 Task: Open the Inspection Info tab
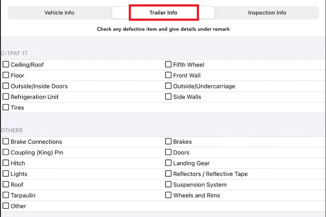pyautogui.click(x=267, y=13)
